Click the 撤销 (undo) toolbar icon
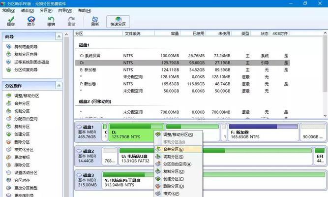This screenshot has width=328, height=197. 51,21
